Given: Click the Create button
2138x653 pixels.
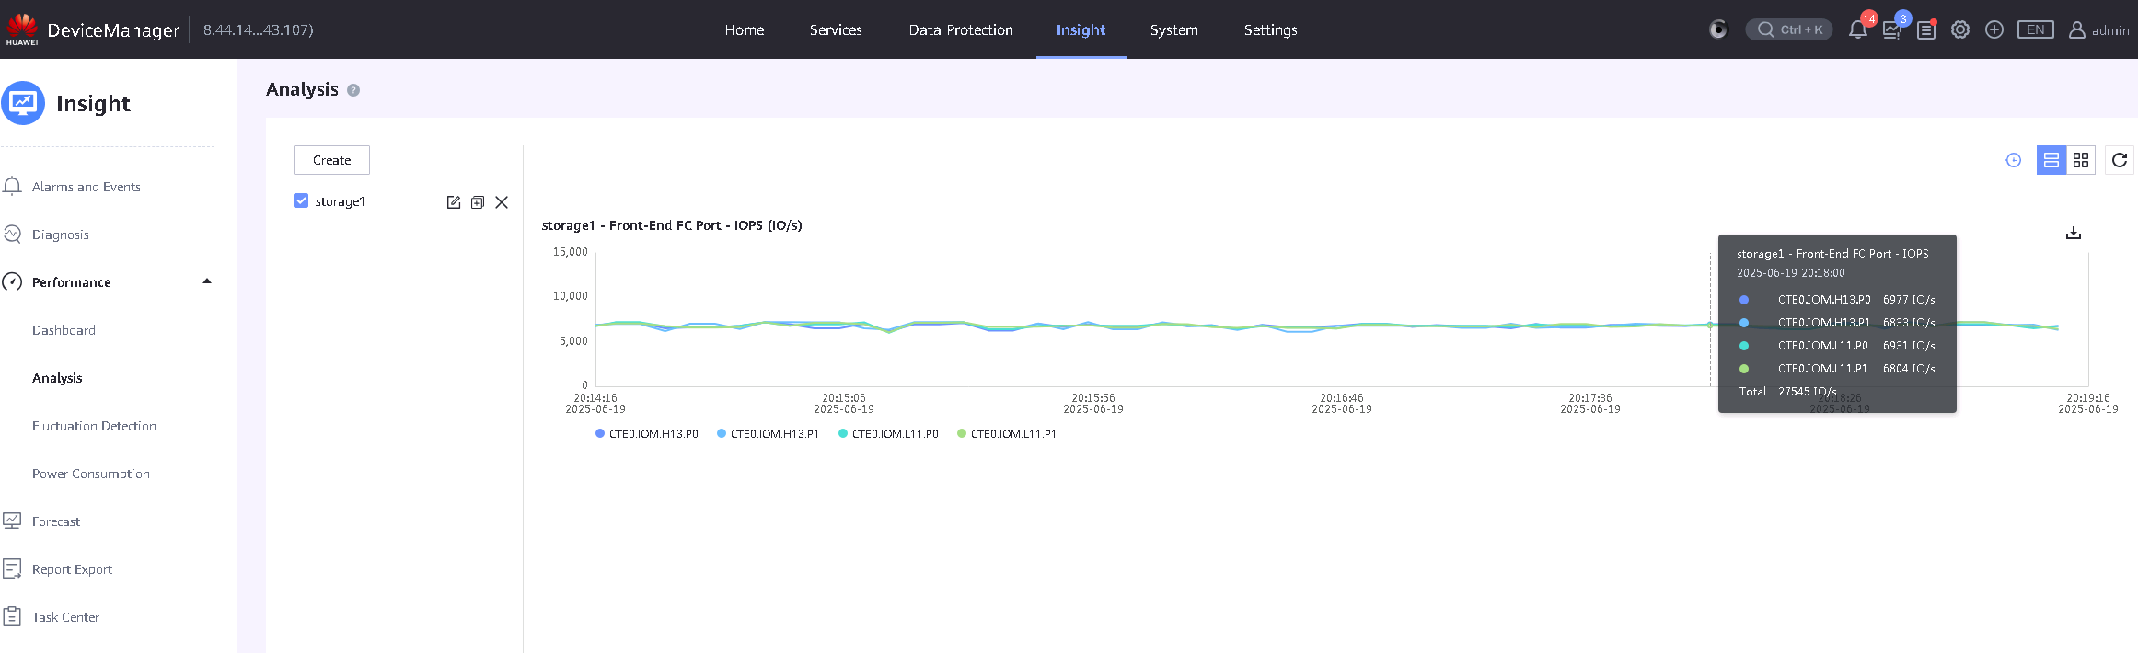Looking at the screenshot, I should (331, 160).
